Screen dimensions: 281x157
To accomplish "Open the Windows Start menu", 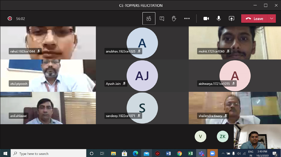I will coord(5,153).
